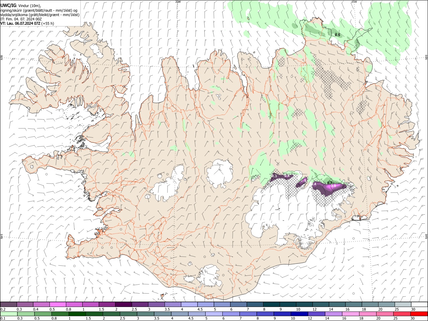
Task: Pick the dark green 1–1.5 rain scale swatch
Action: pyautogui.click(x=77, y=314)
